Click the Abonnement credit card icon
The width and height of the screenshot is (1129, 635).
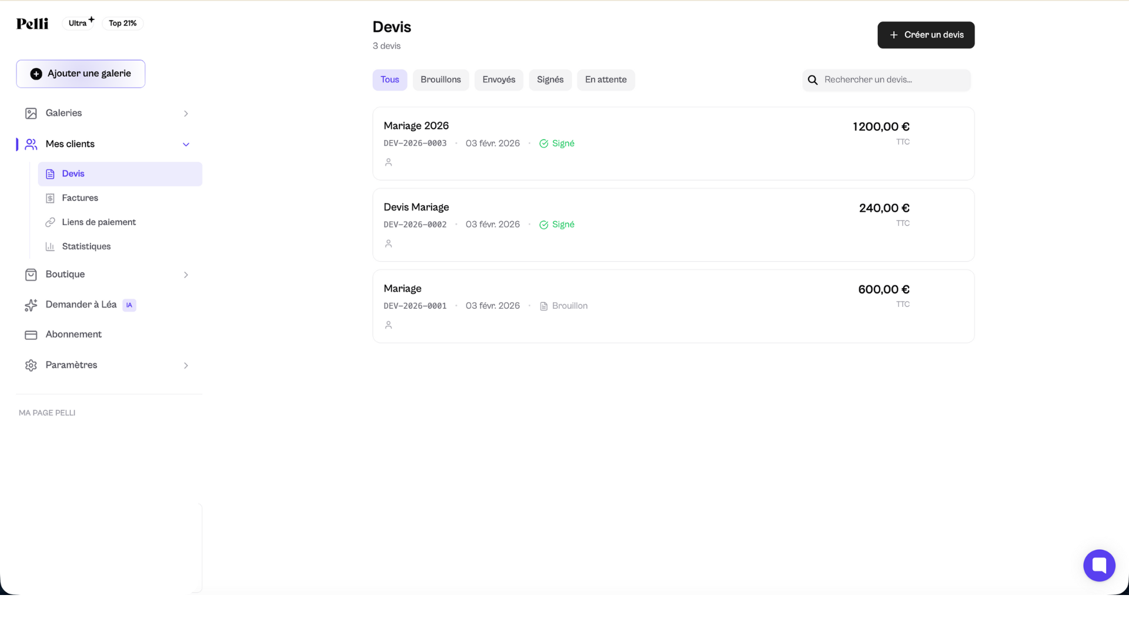[31, 335]
